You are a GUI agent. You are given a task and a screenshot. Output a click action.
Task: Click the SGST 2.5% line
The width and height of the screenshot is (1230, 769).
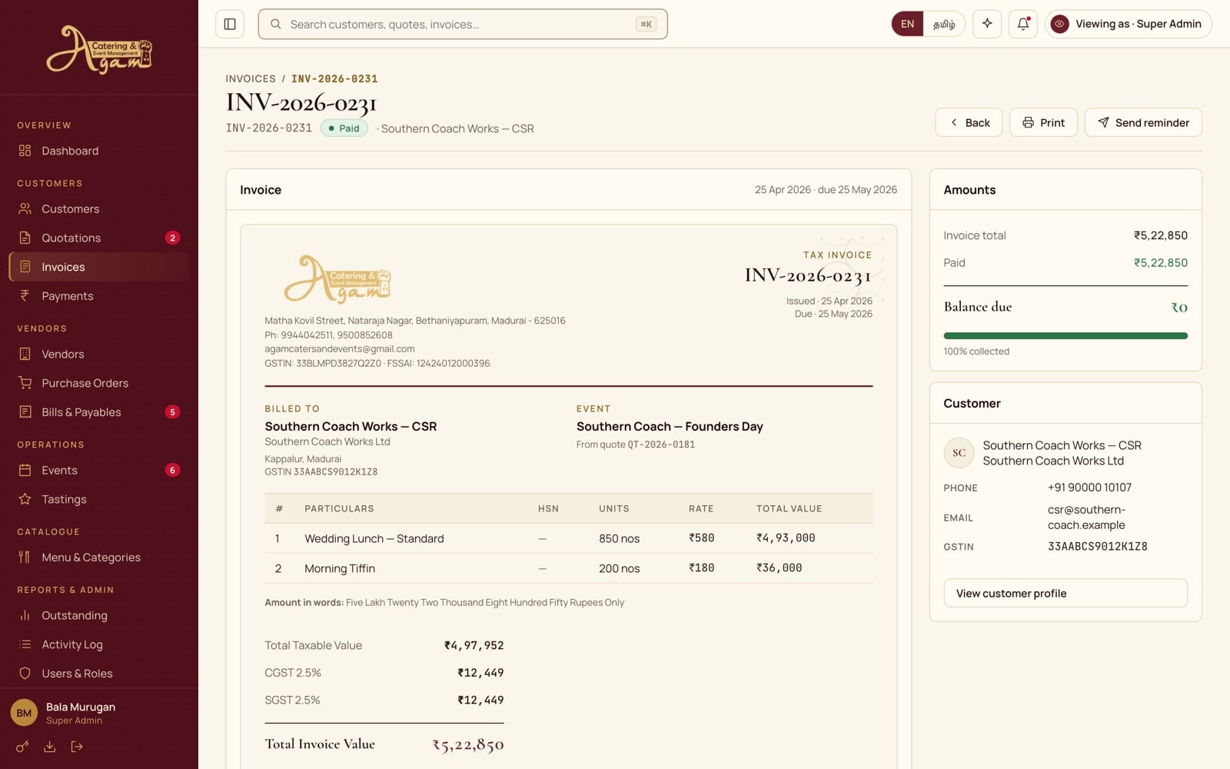click(x=384, y=701)
